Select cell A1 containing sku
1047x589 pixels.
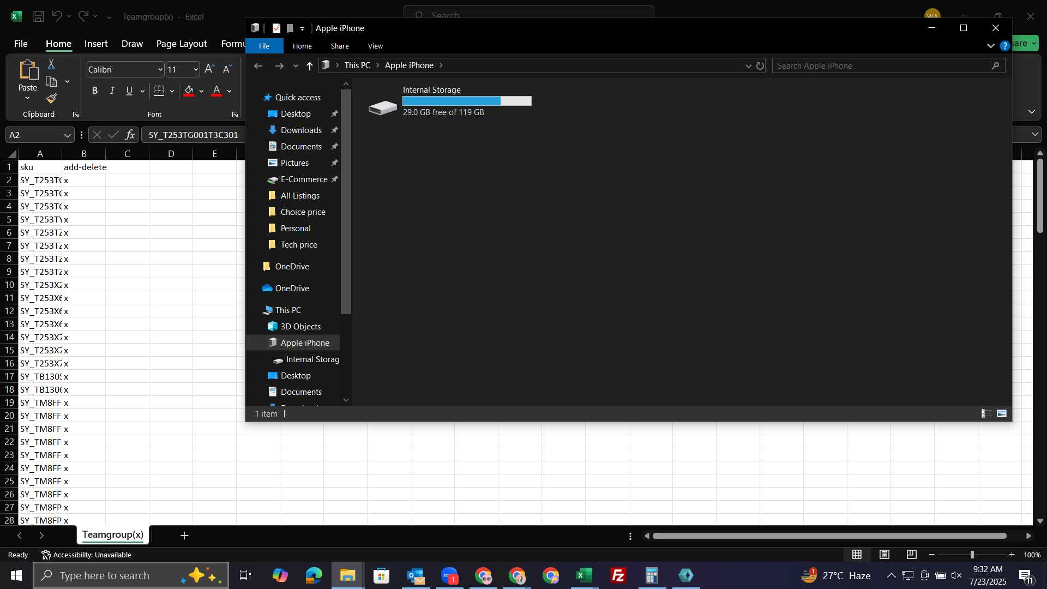(x=40, y=167)
